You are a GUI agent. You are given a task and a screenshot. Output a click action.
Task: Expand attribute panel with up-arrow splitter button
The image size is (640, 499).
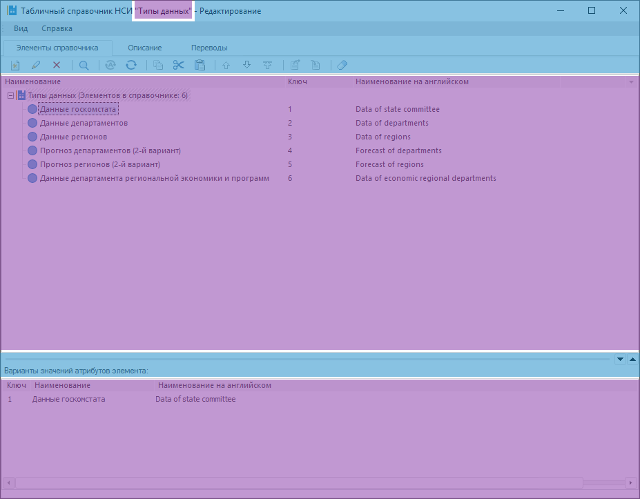click(x=632, y=359)
